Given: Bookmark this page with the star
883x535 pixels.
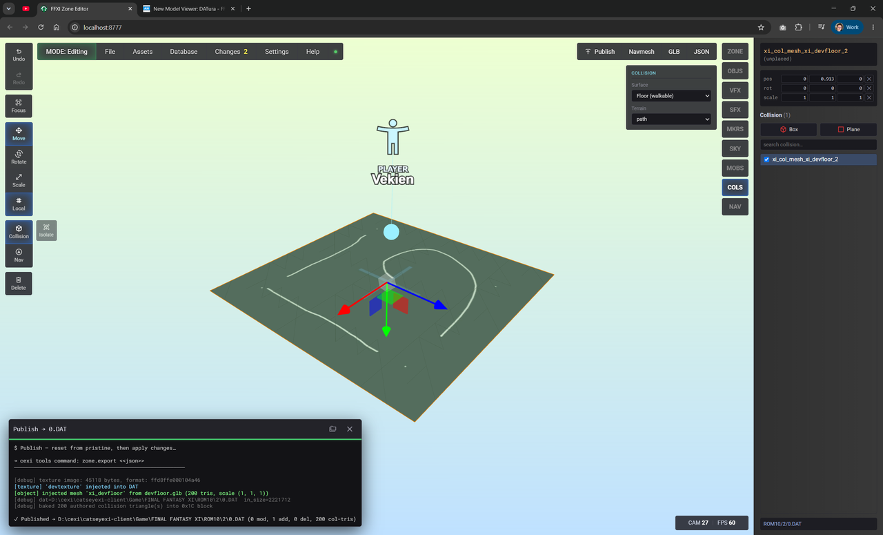Looking at the screenshot, I should (x=761, y=27).
